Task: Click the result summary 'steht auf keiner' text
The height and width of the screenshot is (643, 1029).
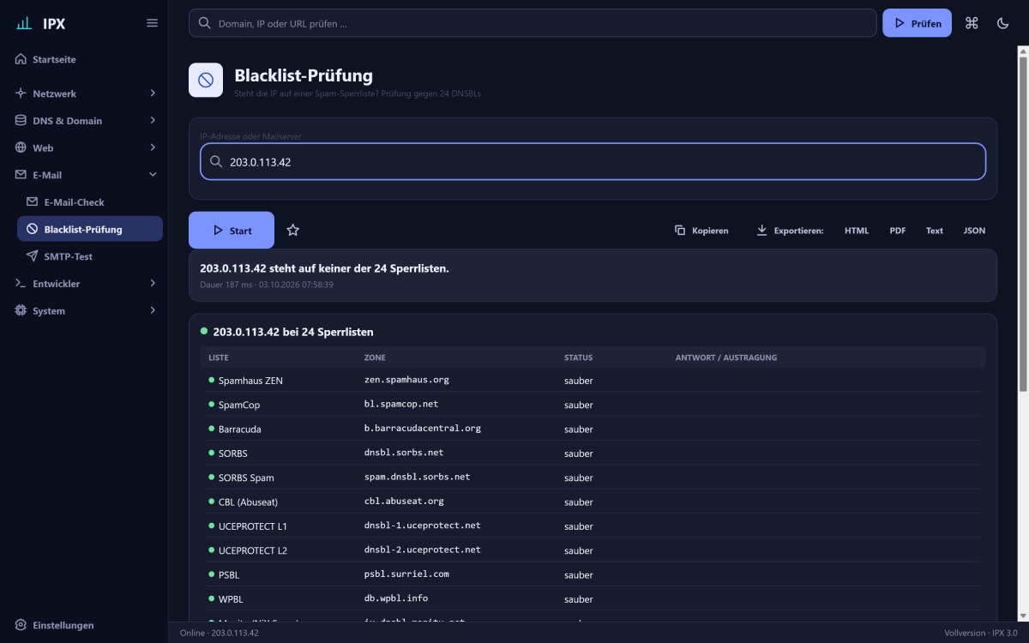Action: [324, 268]
